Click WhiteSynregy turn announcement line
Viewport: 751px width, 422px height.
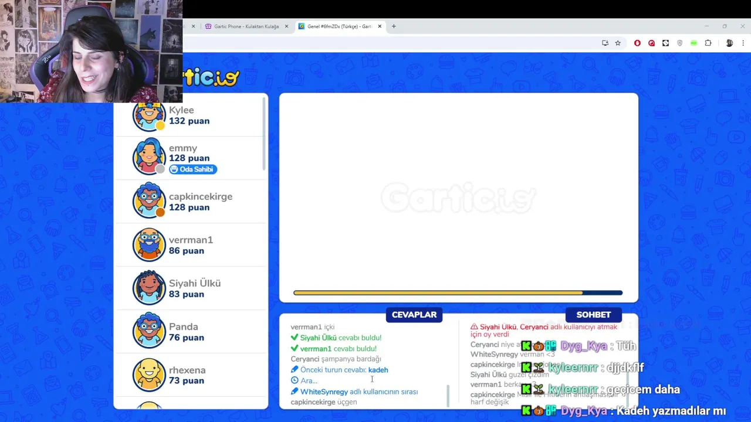tap(354, 392)
